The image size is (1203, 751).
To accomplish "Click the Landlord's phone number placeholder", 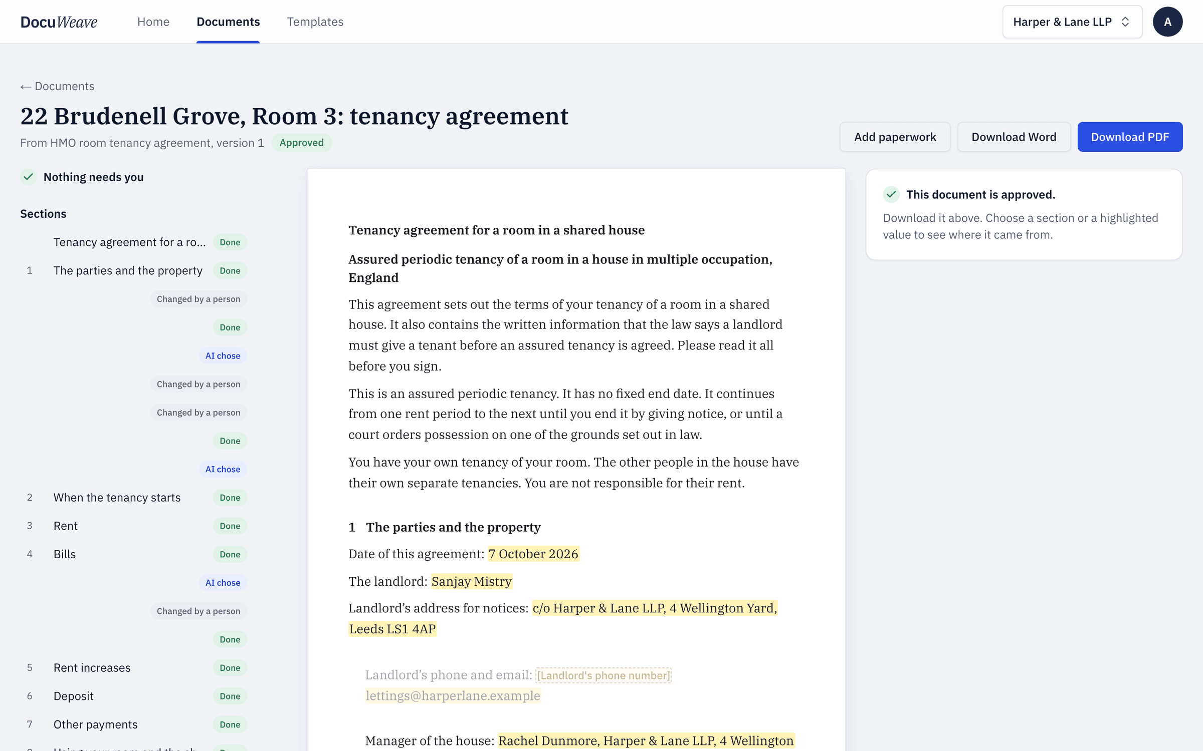I will coord(604,675).
